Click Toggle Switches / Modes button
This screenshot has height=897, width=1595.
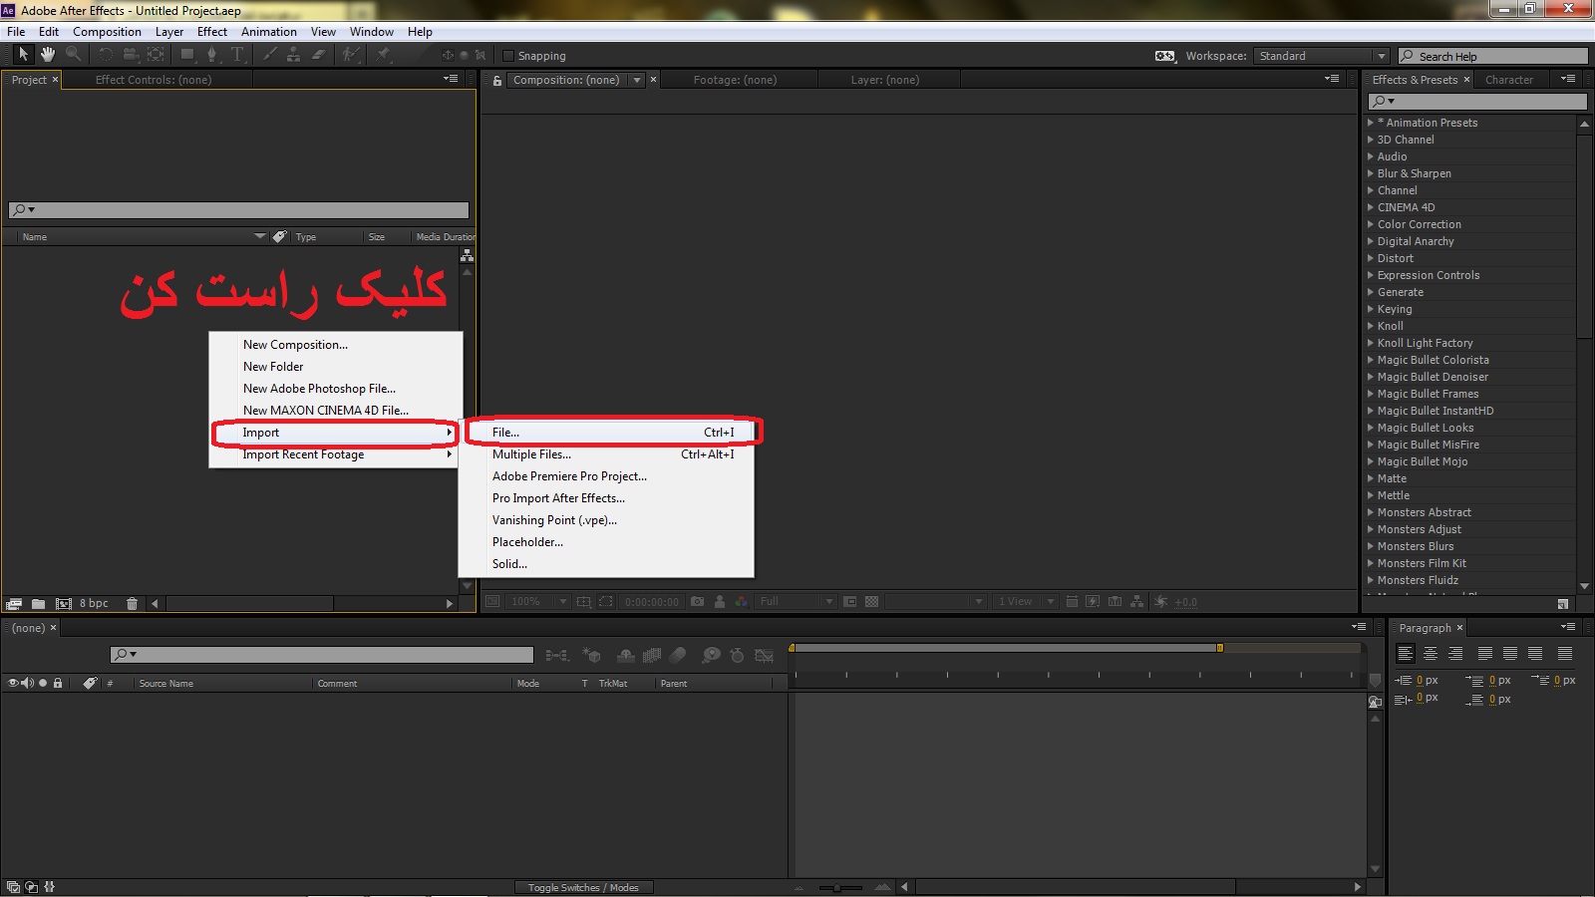coord(583,887)
